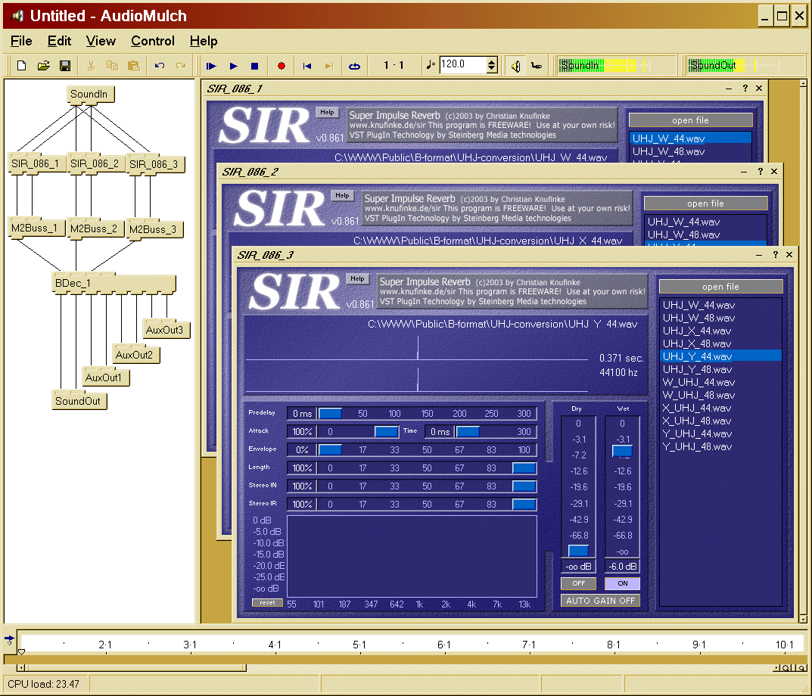812x696 pixels.
Task: Select the AuxOut2 patcher node
Action: click(135, 355)
